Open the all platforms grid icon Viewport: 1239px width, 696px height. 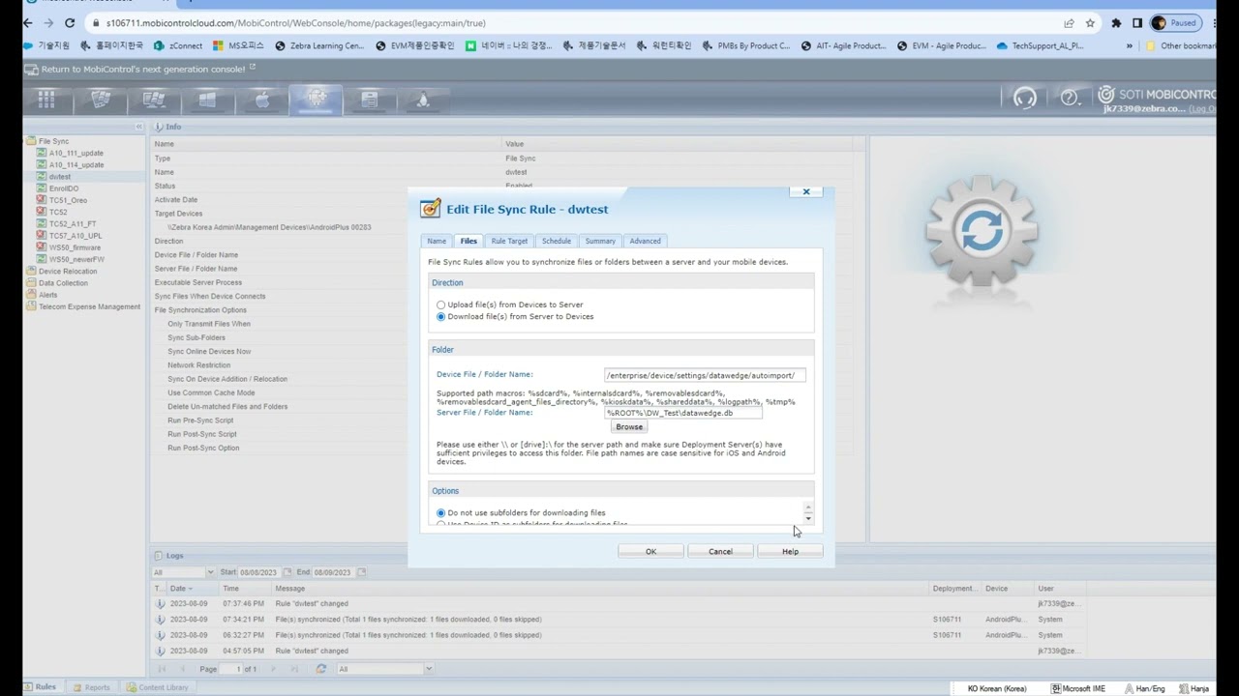point(45,99)
